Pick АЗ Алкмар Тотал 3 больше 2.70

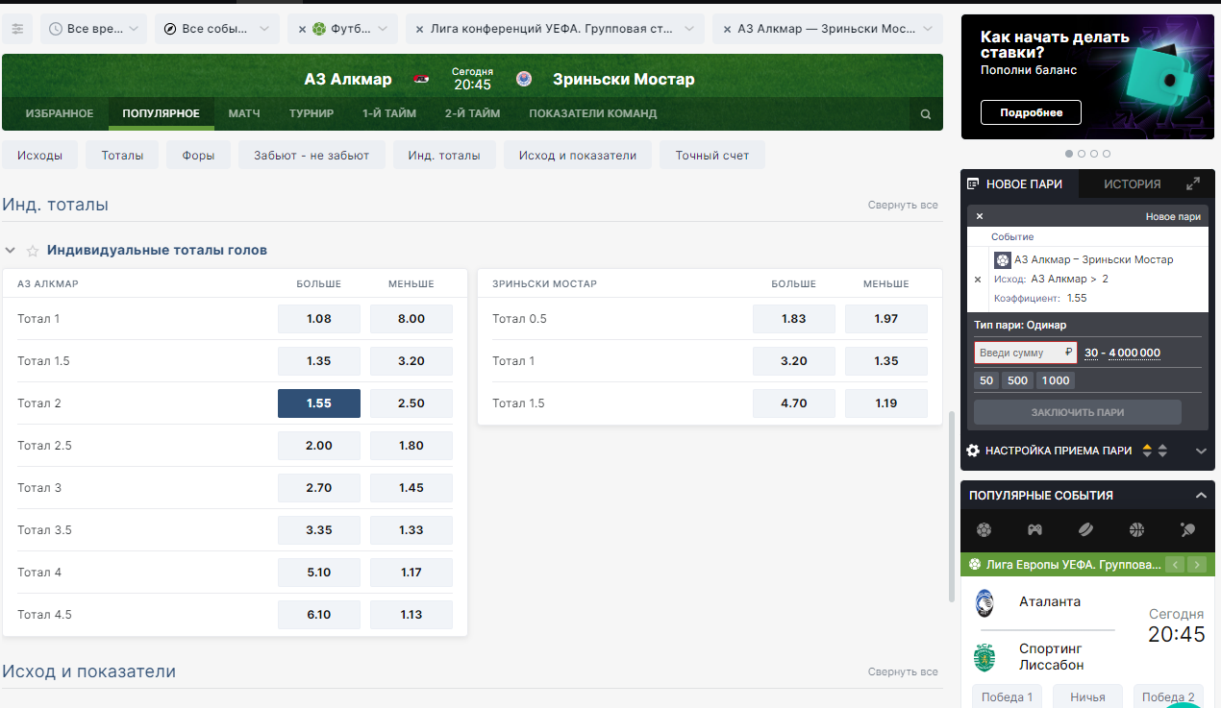click(319, 488)
